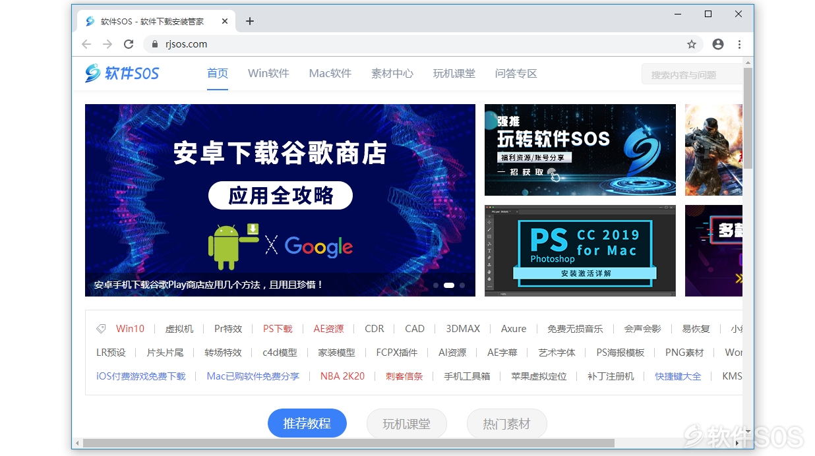Reload the rjsos.com page
Screen dimensions: 815x456
129,44
